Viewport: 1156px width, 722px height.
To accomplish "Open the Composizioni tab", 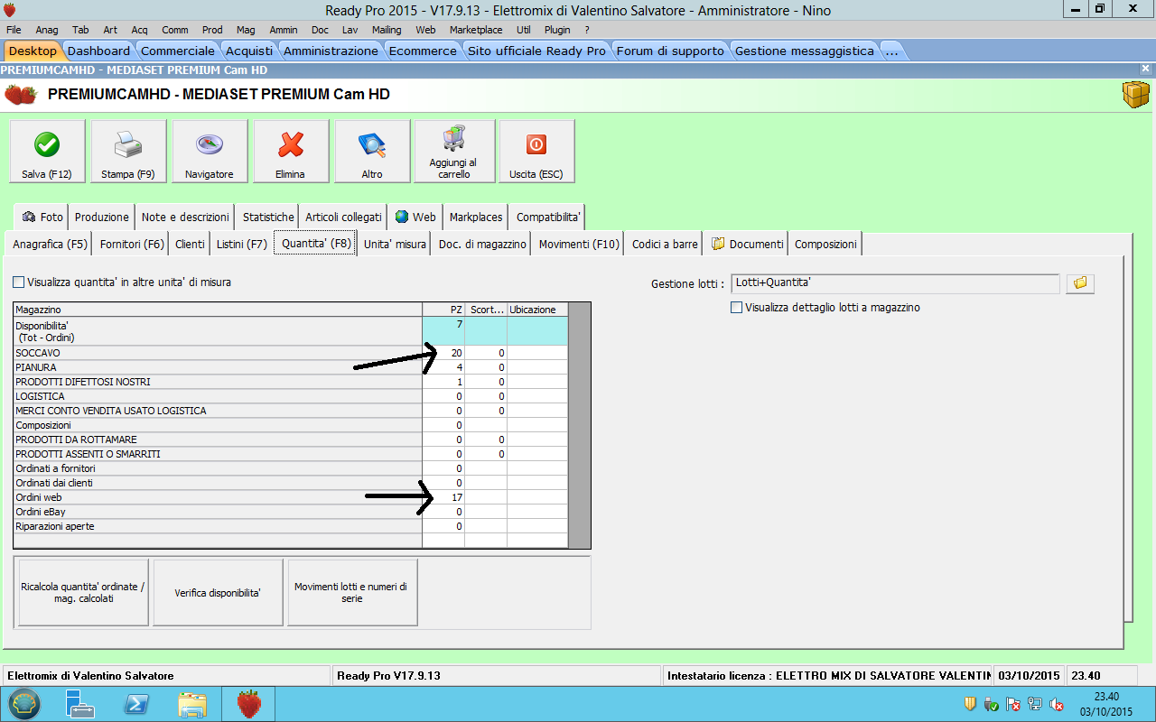I will pos(825,245).
